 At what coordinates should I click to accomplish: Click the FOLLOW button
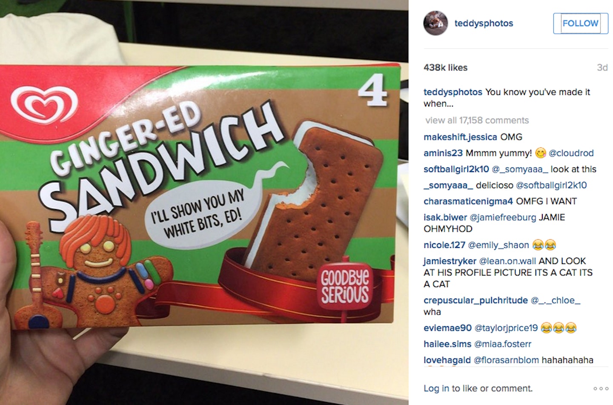click(581, 23)
